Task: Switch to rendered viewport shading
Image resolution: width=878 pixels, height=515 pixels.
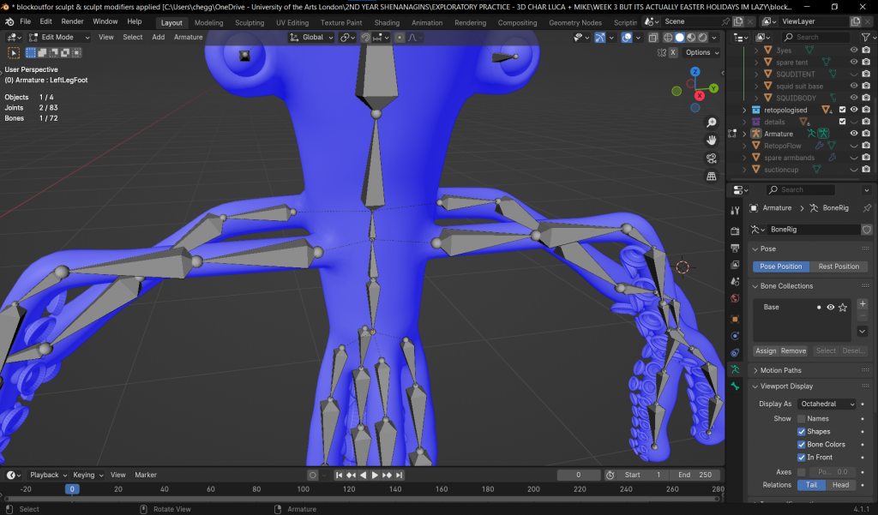Action: coord(703,38)
